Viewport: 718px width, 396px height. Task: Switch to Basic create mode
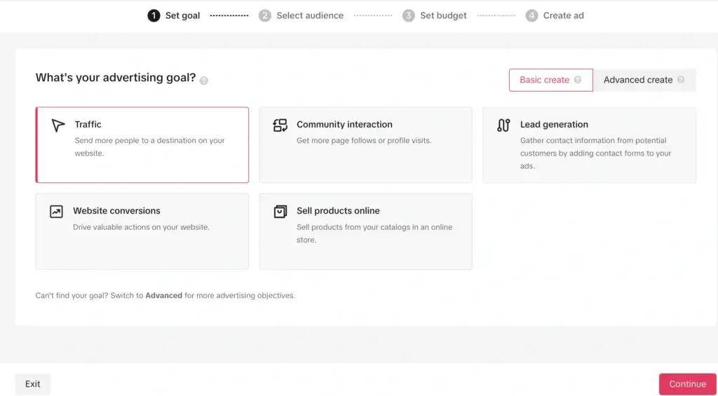click(544, 80)
